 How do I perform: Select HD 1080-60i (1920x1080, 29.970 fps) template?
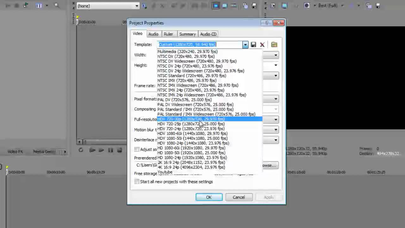[x=191, y=148]
